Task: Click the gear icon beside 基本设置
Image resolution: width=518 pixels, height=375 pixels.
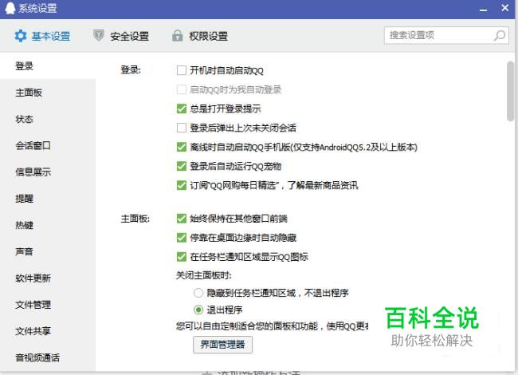Action: point(21,36)
